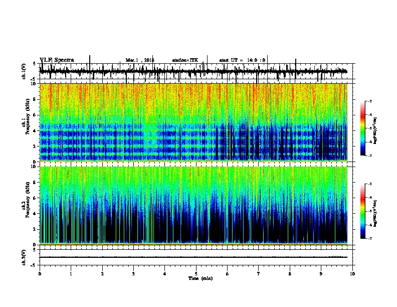Click the "1" tick on the time axis
The image size is (397, 307).
(71, 274)
